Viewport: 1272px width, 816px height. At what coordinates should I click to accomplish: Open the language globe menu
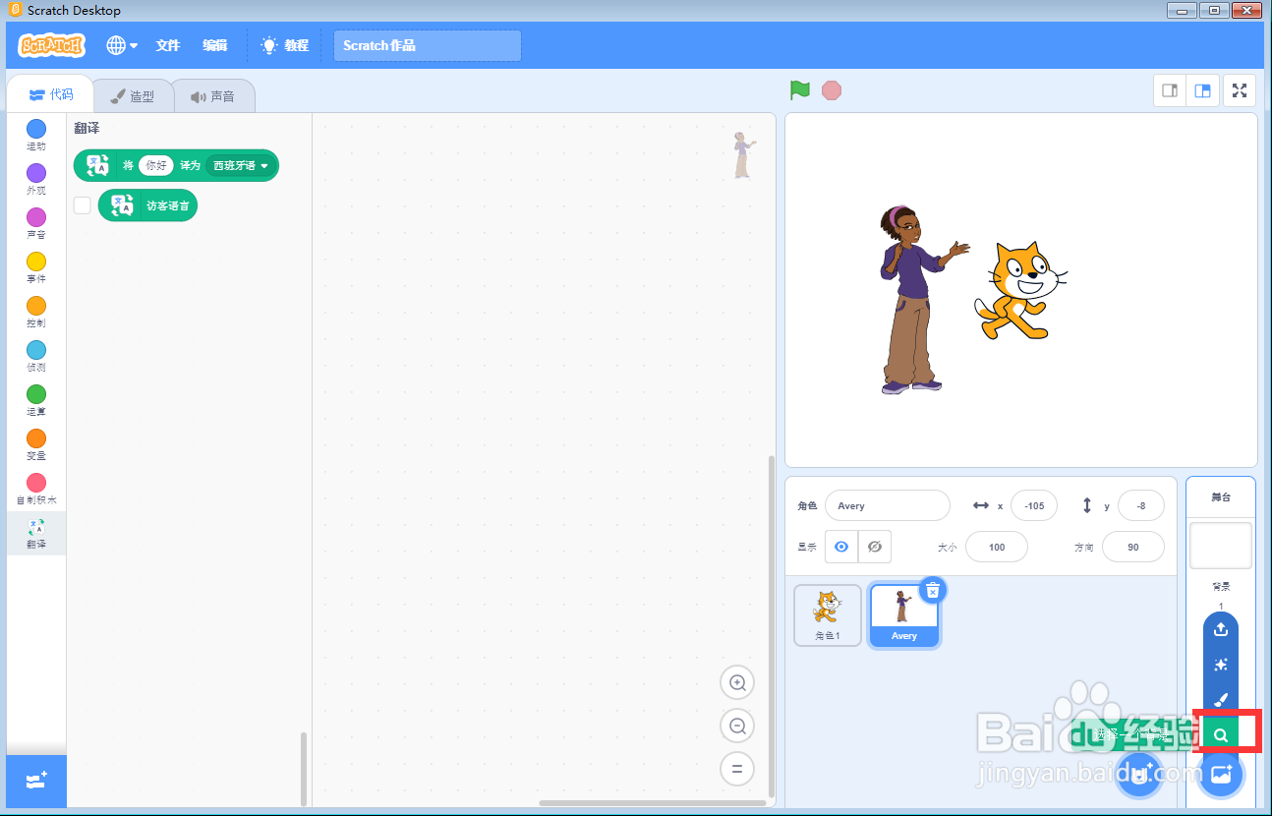[122, 45]
